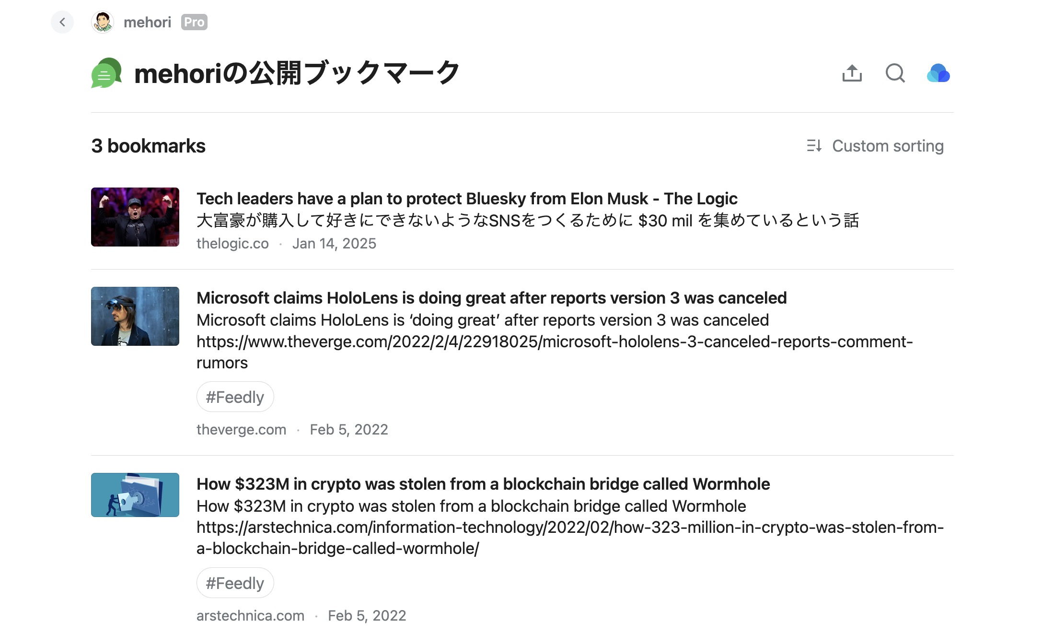Open the Wormhole crypto stolen article title
The height and width of the screenshot is (635, 1042).
(483, 484)
